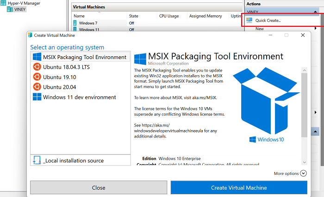The height and width of the screenshot is (197, 324).
Task: Click the Windows logo beside MSIX list entry
Action: [x=37, y=57]
